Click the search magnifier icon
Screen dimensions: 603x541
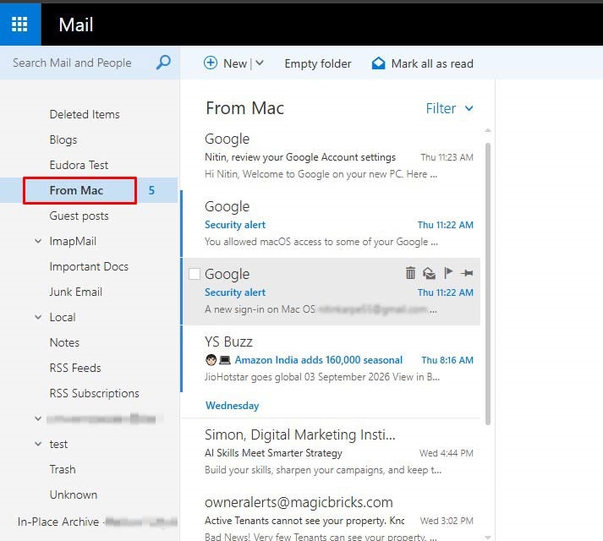tap(163, 63)
